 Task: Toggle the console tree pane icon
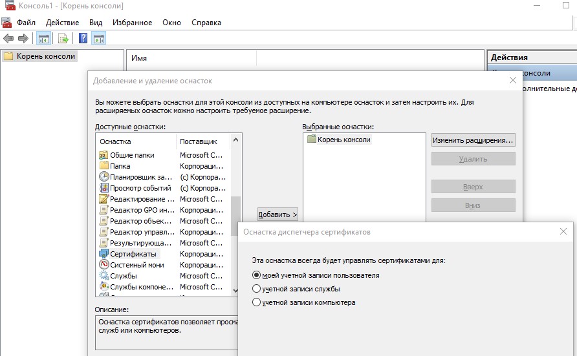pos(44,39)
